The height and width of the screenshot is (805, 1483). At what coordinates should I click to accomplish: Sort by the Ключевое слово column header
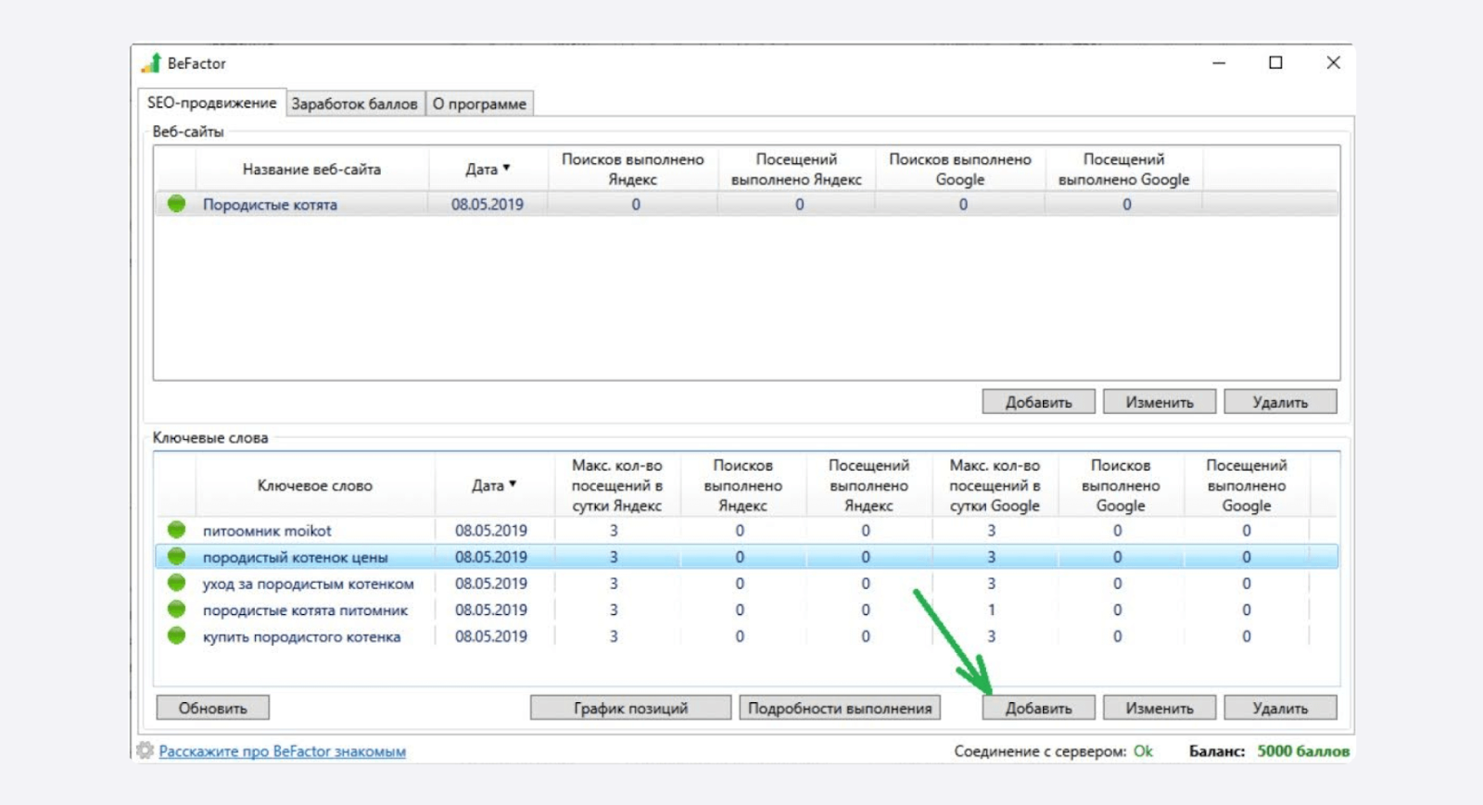pos(314,485)
